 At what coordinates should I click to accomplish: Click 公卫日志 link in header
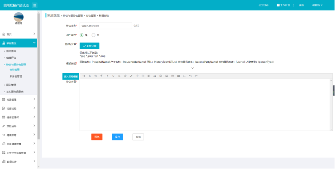point(263,5)
